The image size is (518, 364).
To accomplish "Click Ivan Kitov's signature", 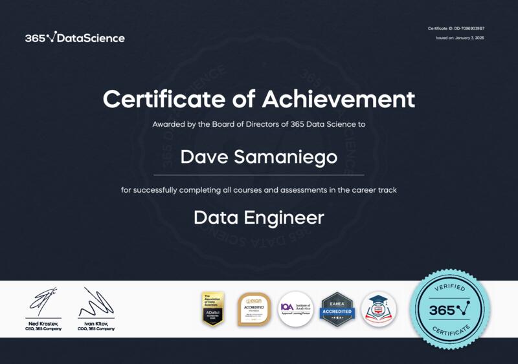I will click(x=96, y=302).
